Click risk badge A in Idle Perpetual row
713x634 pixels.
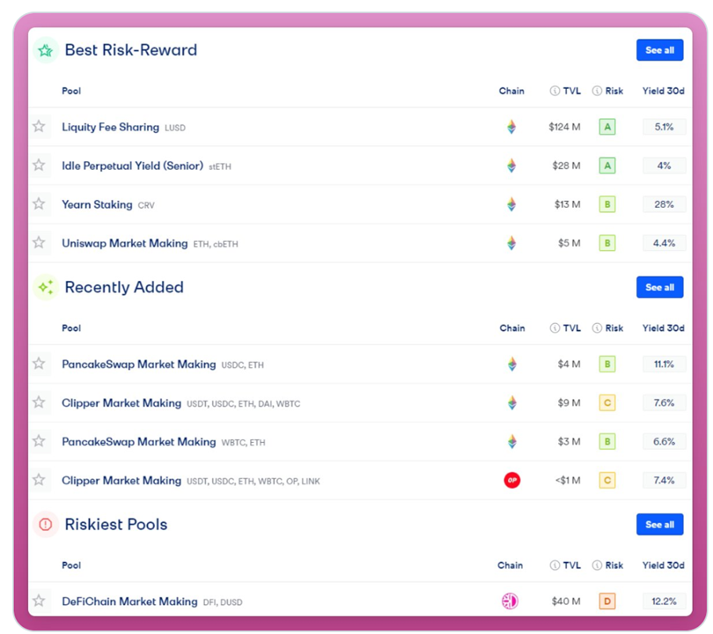[x=607, y=166]
